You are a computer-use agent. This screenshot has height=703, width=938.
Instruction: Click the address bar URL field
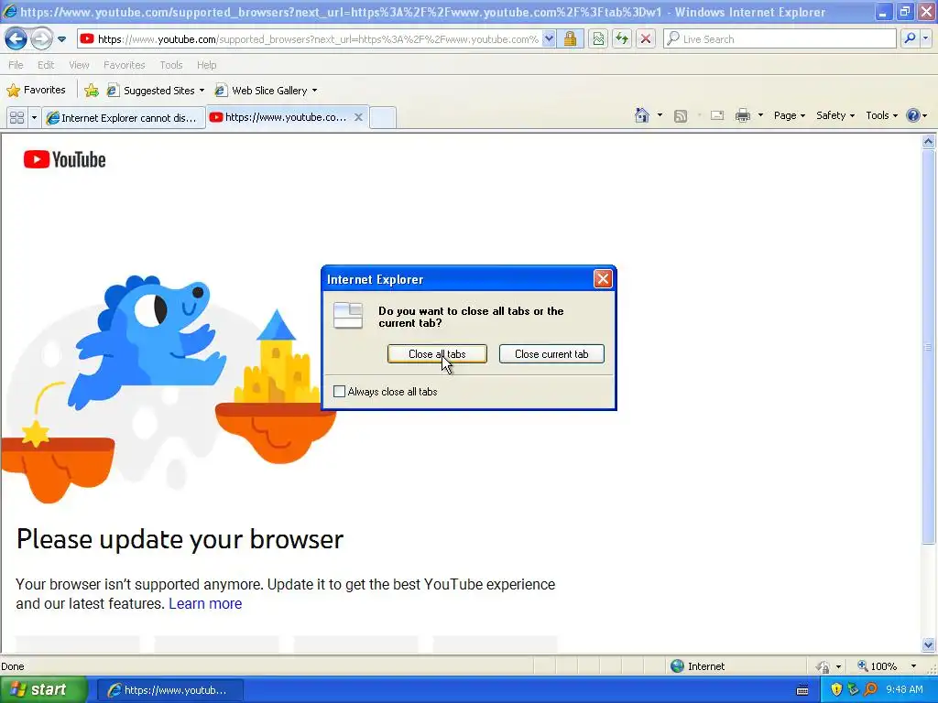[x=318, y=39]
